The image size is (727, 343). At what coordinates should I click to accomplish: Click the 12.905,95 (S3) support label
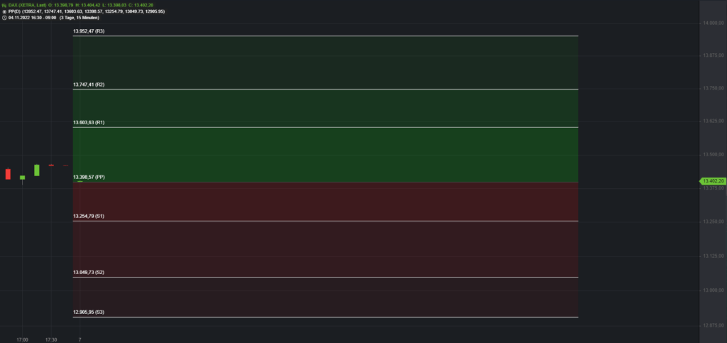click(x=89, y=312)
